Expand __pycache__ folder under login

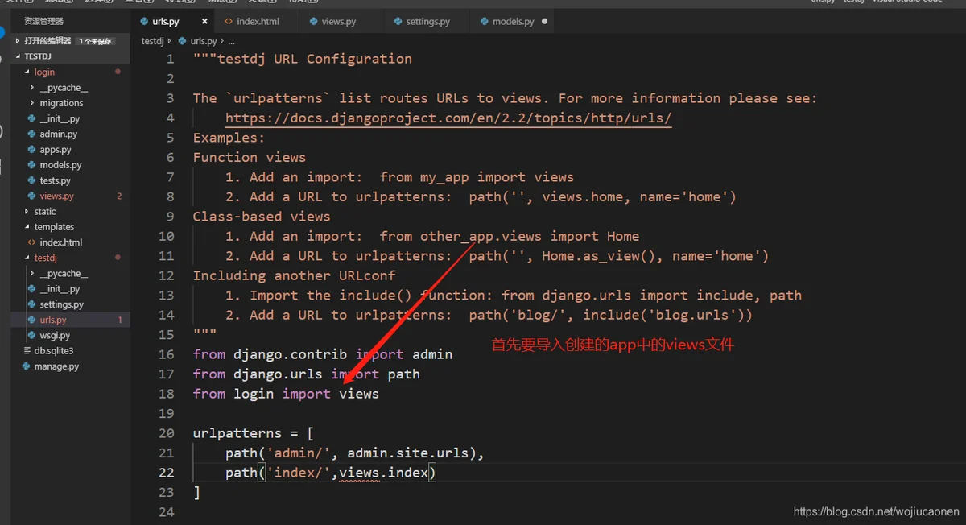(32, 88)
